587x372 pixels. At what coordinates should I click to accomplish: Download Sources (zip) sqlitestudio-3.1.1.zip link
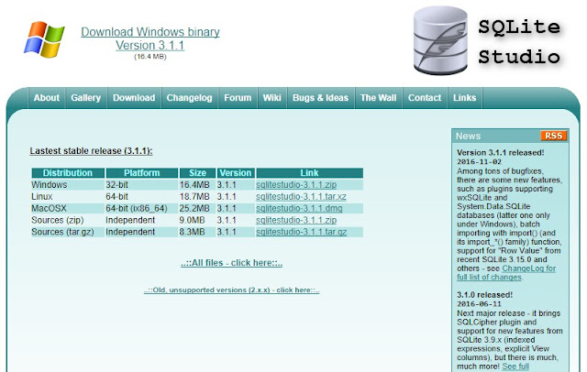296,220
